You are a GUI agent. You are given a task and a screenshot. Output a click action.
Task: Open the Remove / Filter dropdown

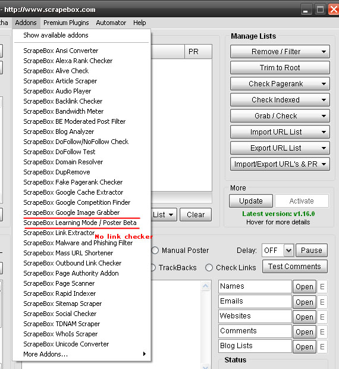[280, 52]
